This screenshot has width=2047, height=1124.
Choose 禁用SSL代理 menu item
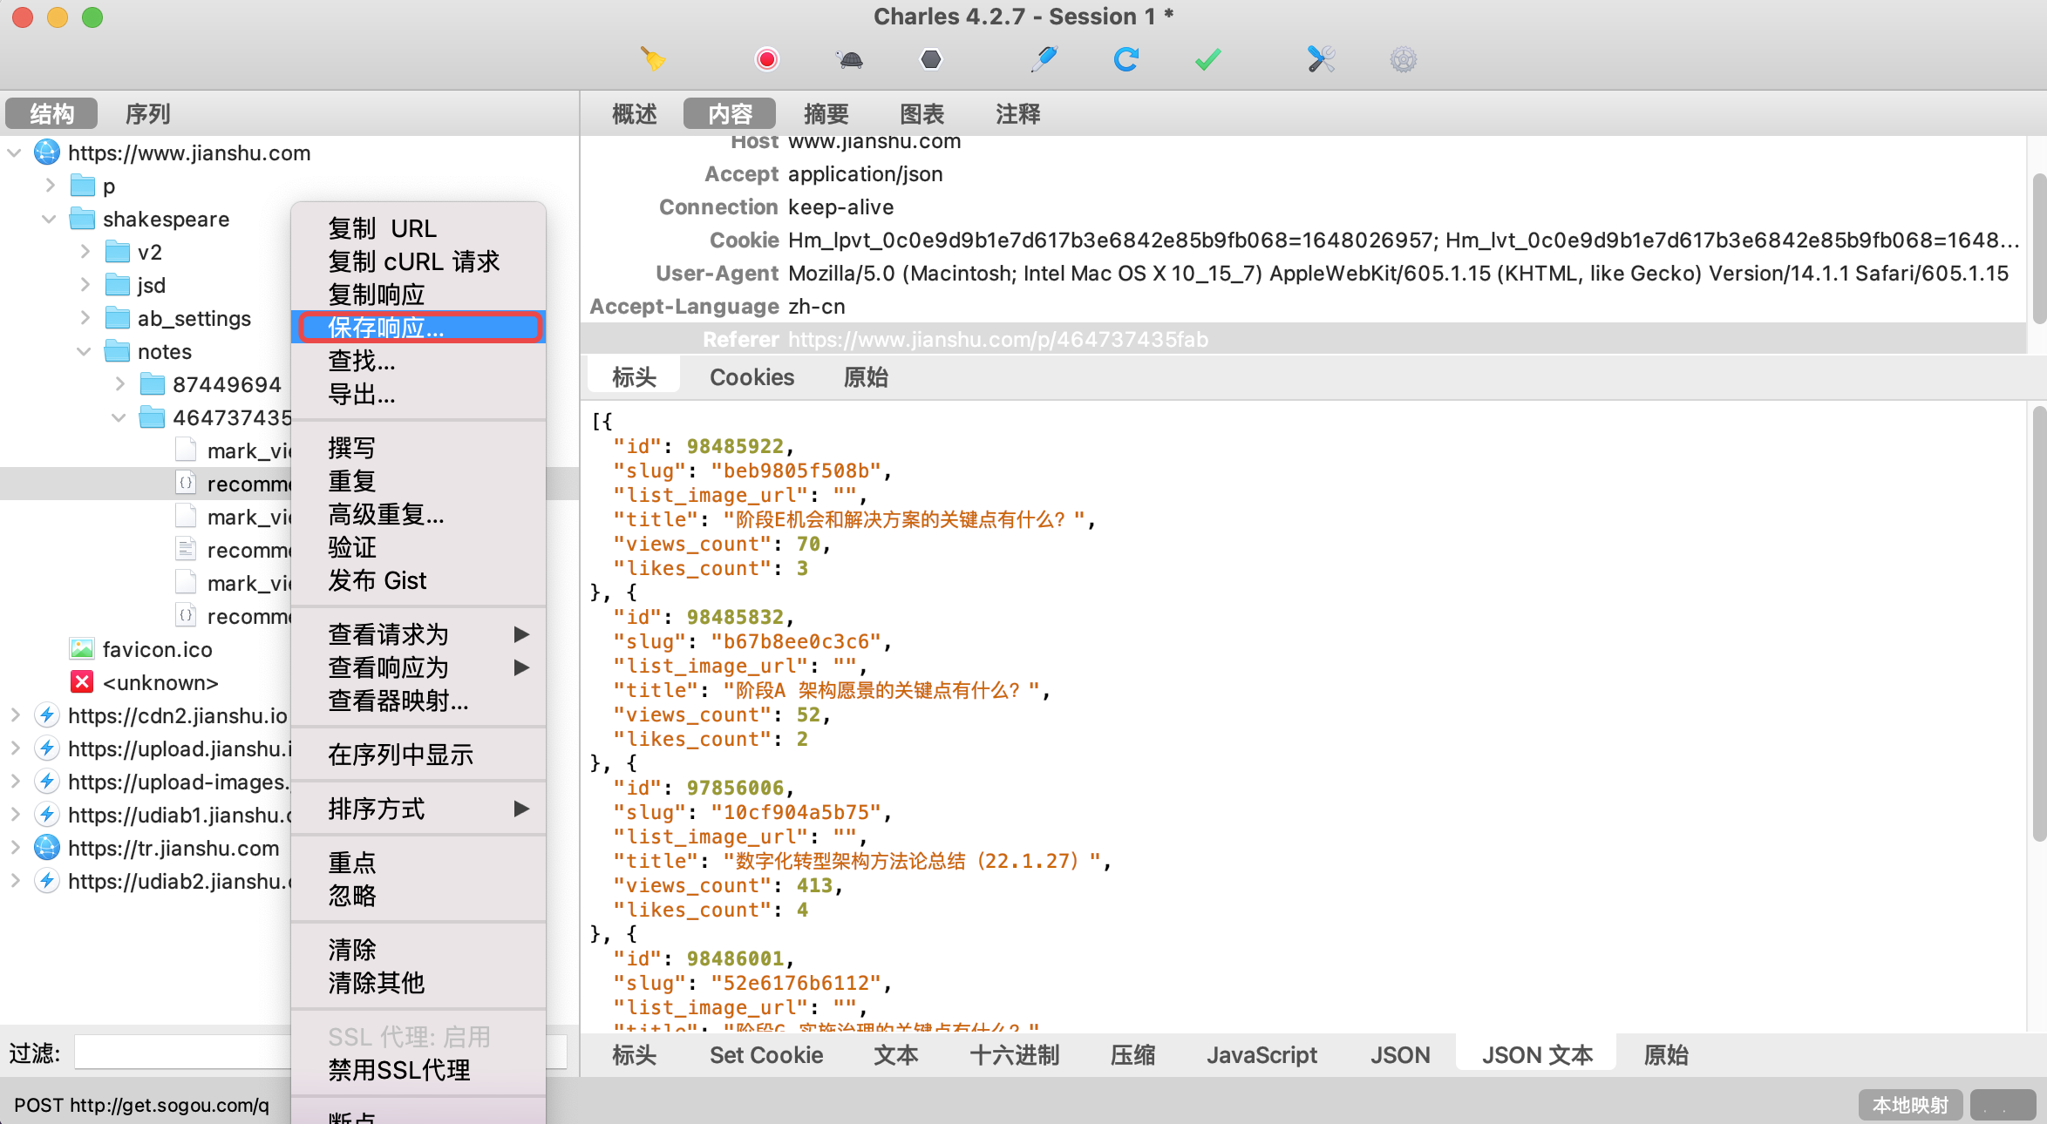pyautogui.click(x=418, y=1070)
